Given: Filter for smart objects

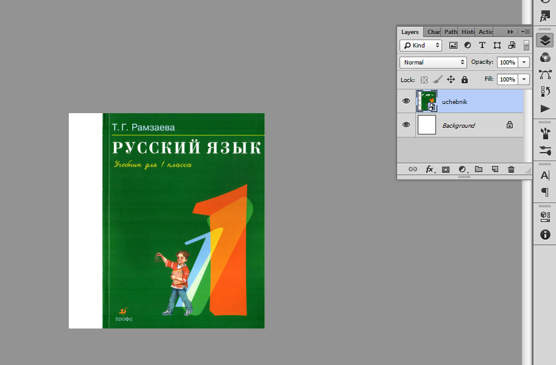Looking at the screenshot, I should click(512, 45).
